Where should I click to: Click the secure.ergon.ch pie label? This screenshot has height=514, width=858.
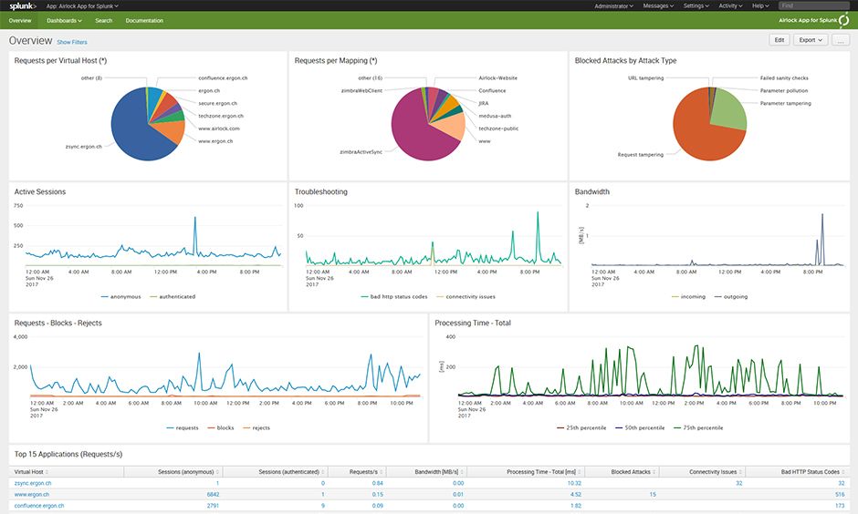218,103
